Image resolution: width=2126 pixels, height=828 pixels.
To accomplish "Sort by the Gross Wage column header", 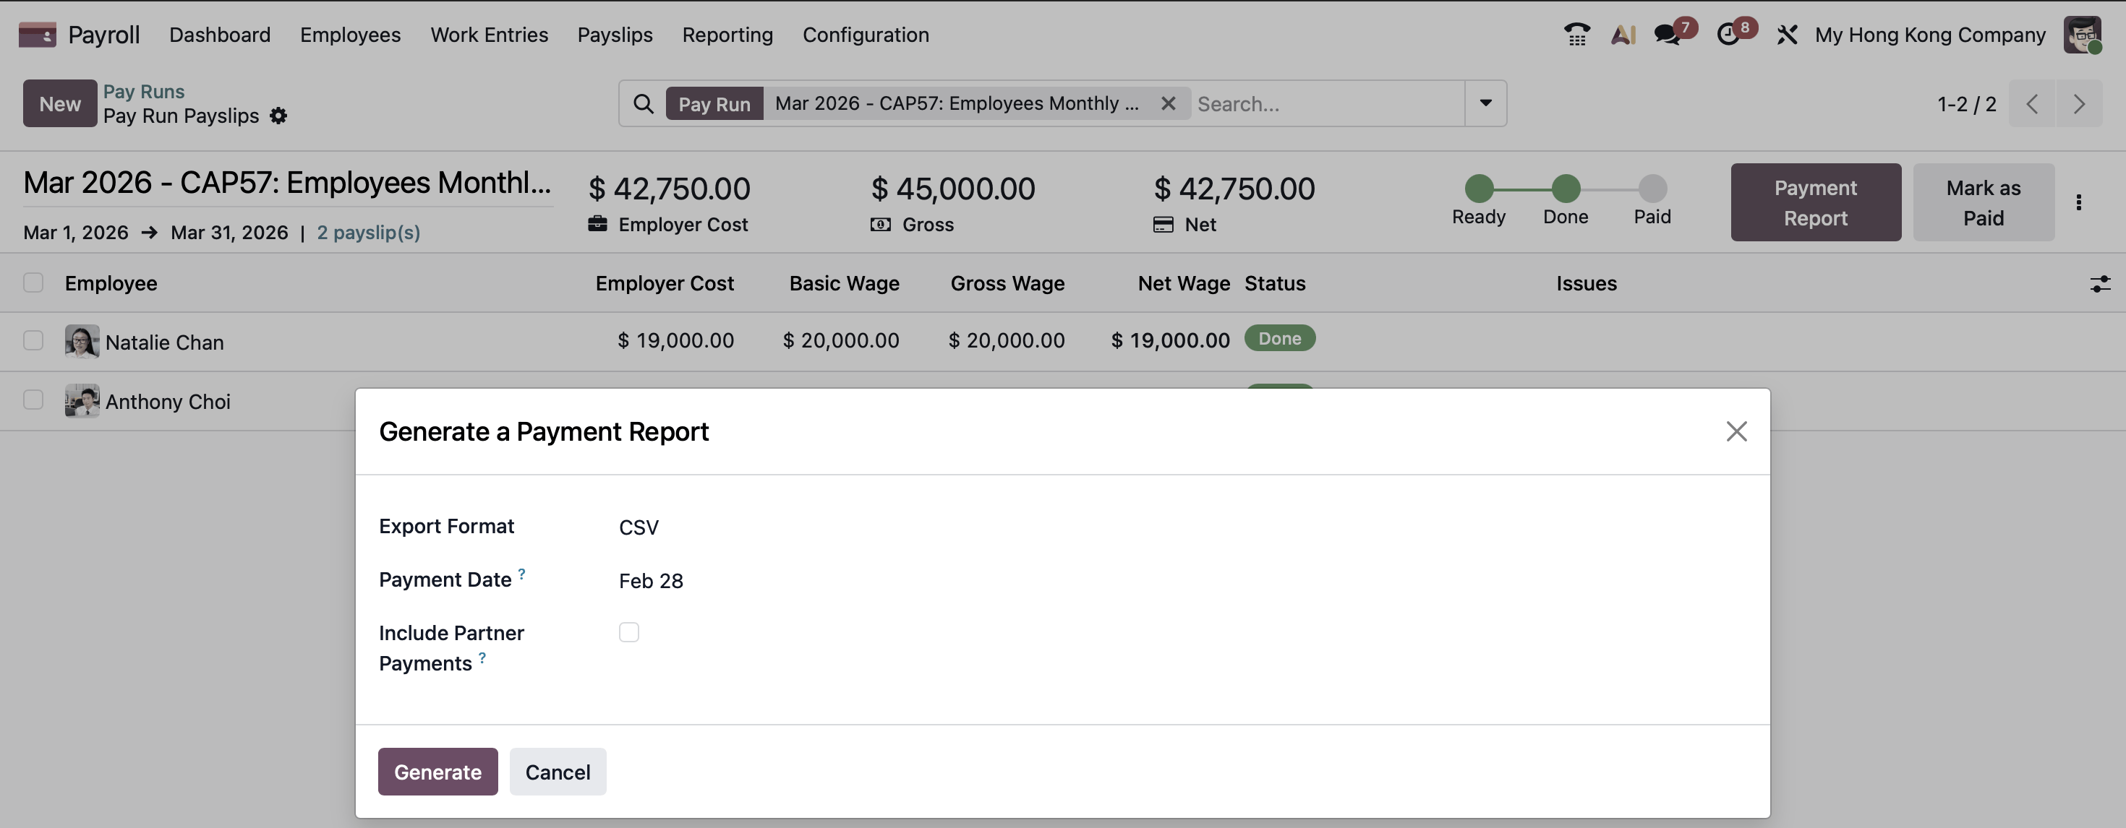I will point(1007,283).
